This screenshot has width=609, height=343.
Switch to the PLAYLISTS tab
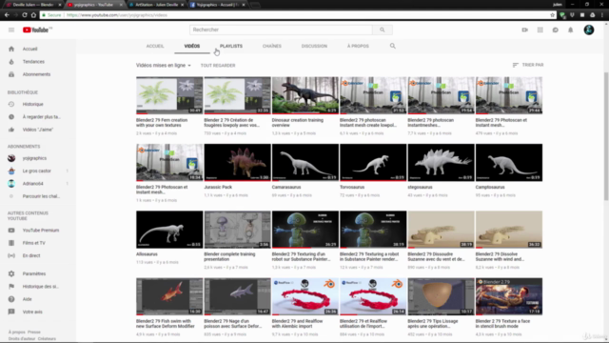pos(231,46)
